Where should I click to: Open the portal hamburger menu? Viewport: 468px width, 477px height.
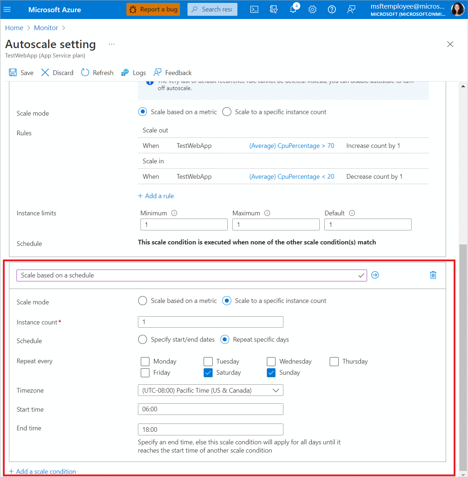pos(7,9)
